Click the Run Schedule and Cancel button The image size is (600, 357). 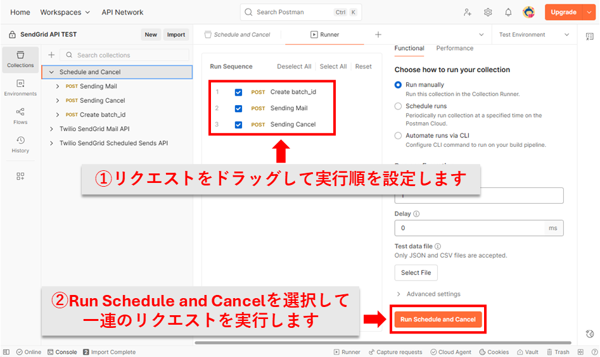pyautogui.click(x=438, y=320)
